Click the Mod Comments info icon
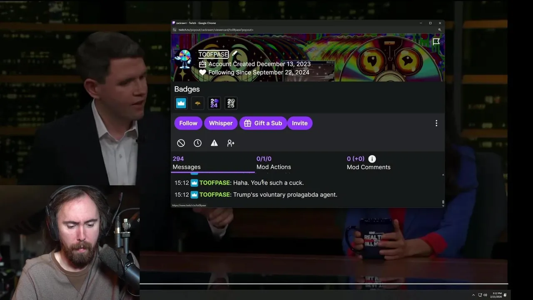533x300 pixels. [372, 159]
